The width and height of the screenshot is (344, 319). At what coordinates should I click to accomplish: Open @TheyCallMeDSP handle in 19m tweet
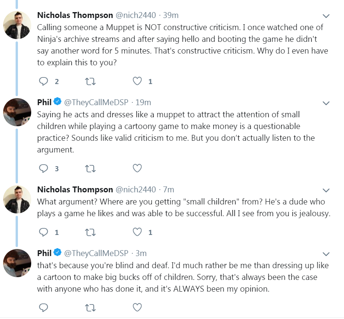point(96,102)
